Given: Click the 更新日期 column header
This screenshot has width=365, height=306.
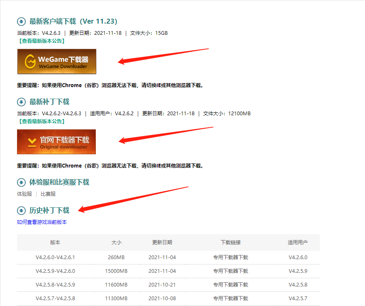Looking at the screenshot, I should [x=162, y=243].
